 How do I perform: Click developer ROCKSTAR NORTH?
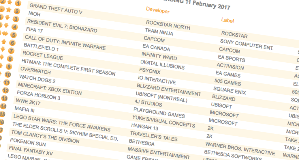click(x=168, y=25)
